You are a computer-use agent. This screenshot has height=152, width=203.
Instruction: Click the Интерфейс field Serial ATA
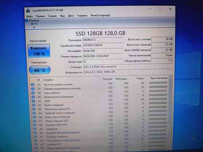[x=103, y=51]
